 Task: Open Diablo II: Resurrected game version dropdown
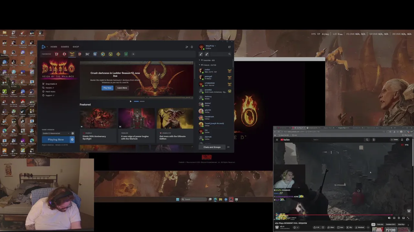[56, 133]
